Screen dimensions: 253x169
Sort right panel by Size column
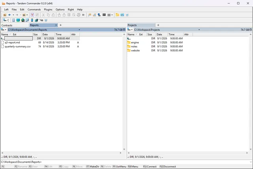(151, 34)
